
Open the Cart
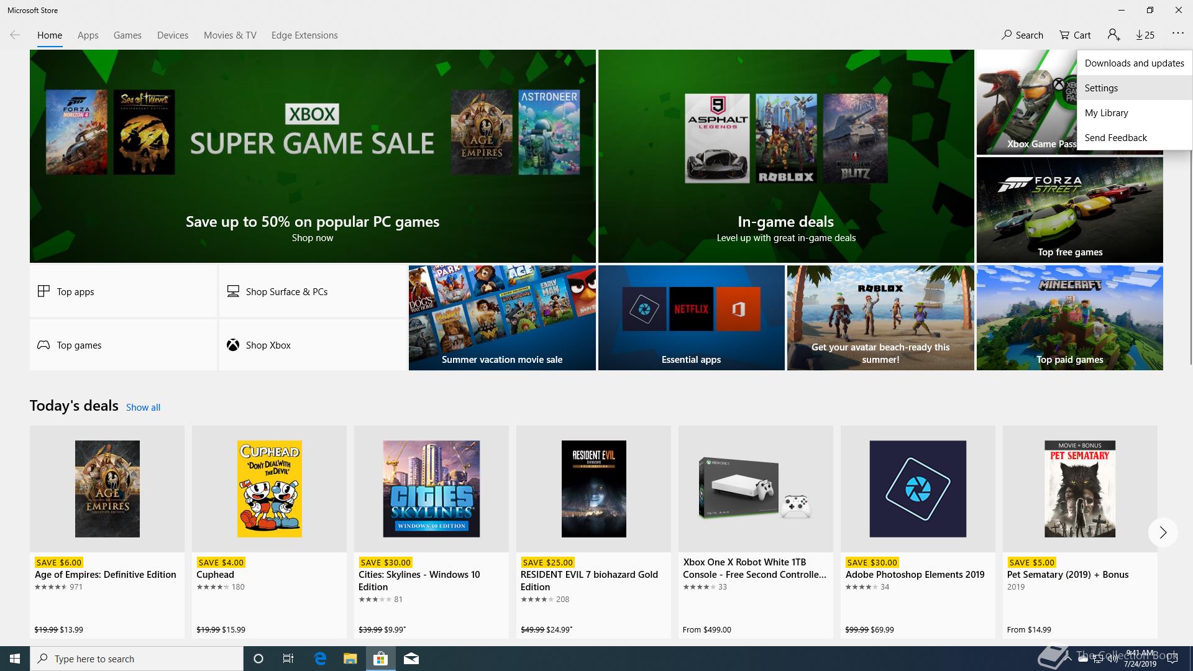click(x=1075, y=35)
